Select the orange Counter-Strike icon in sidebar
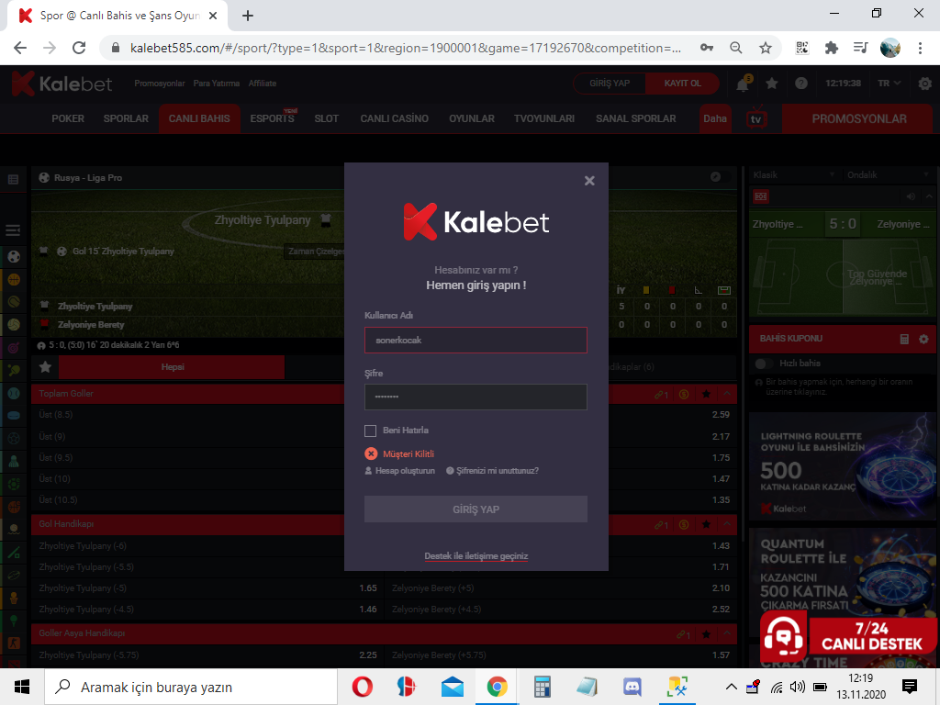This screenshot has height=705, width=940. 14,643
